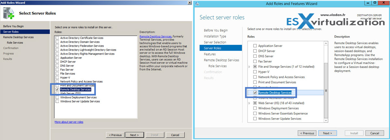
Task: Click Next button in Add Roles Wizard
Action: (135, 135)
